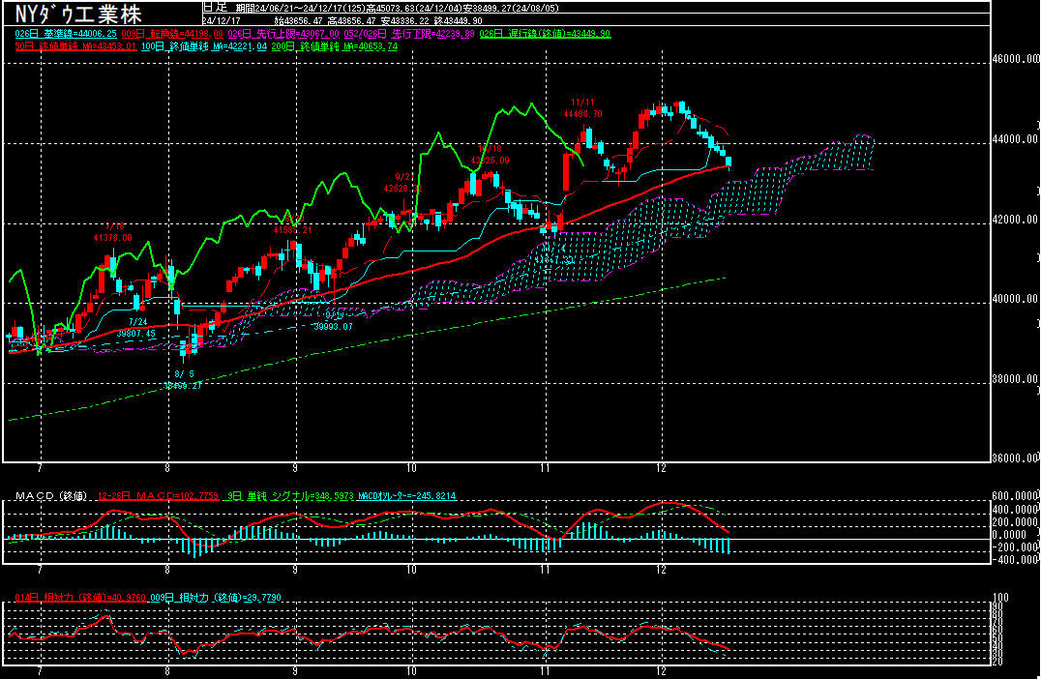The width and height of the screenshot is (1041, 679).
Task: Click the daily low 安43336.22
Action: [x=405, y=21]
